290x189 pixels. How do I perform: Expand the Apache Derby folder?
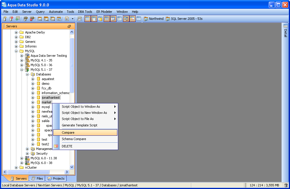pos(16,32)
